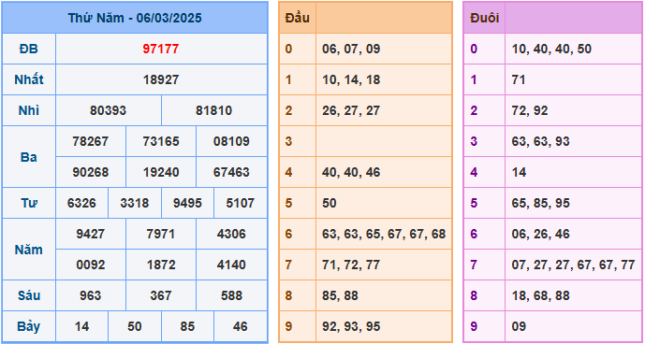
Task: Select Đuôi row values 06, 26, 46
Action: [541, 234]
